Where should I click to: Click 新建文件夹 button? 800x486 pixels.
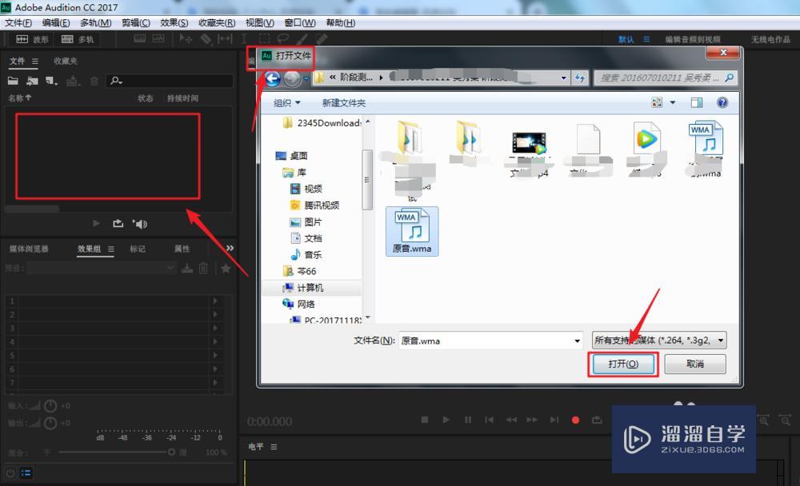pyautogui.click(x=343, y=103)
